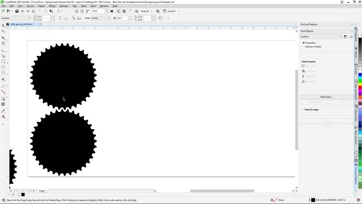The width and height of the screenshot is (362, 204).
Task: Select the Text tool
Action: coord(3,79)
